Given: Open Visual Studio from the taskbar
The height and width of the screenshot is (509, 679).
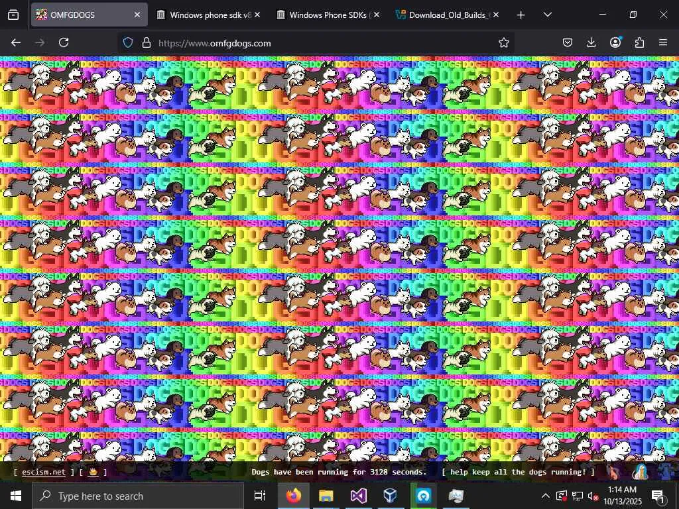Looking at the screenshot, I should 359,496.
